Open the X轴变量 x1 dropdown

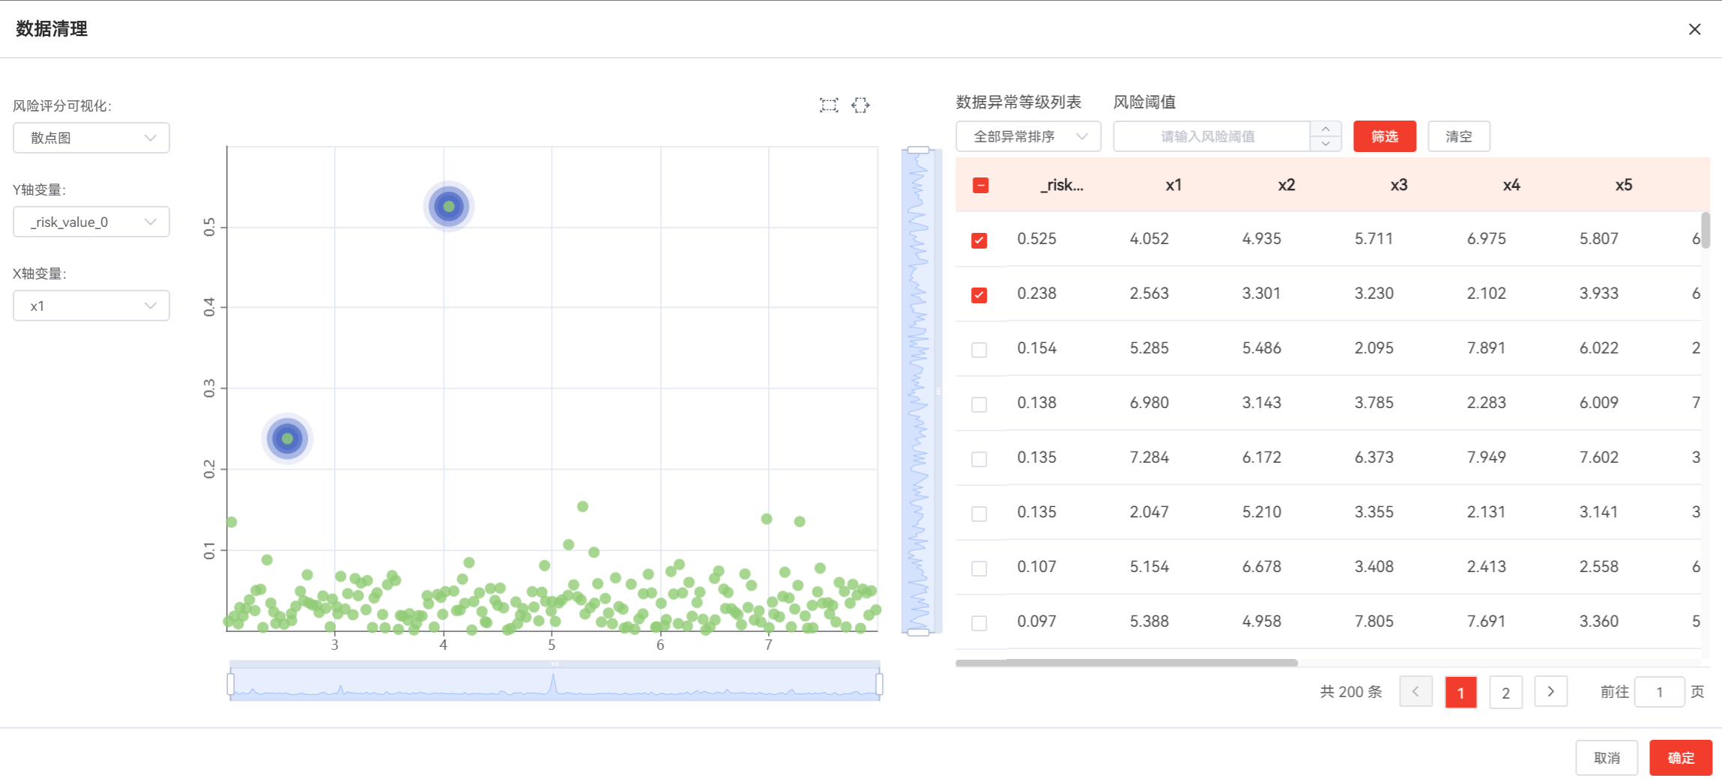91,306
